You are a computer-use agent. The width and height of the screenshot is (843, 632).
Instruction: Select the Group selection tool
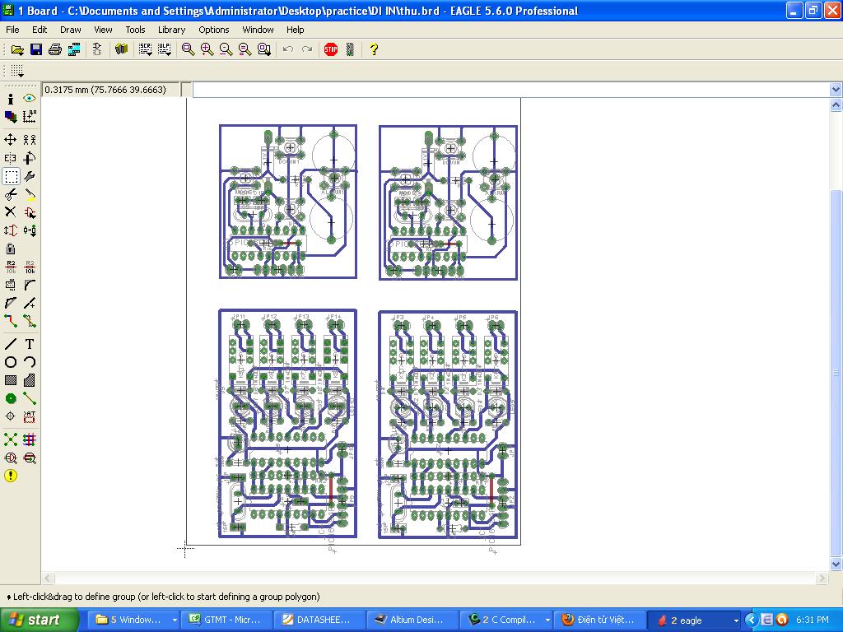click(11, 176)
